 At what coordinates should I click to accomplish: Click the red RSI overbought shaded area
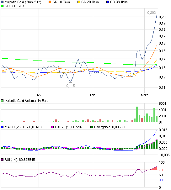(155, 169)
